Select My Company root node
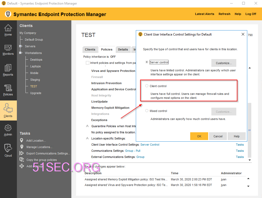Screen dimensions: 262x198 (x=28, y=33)
